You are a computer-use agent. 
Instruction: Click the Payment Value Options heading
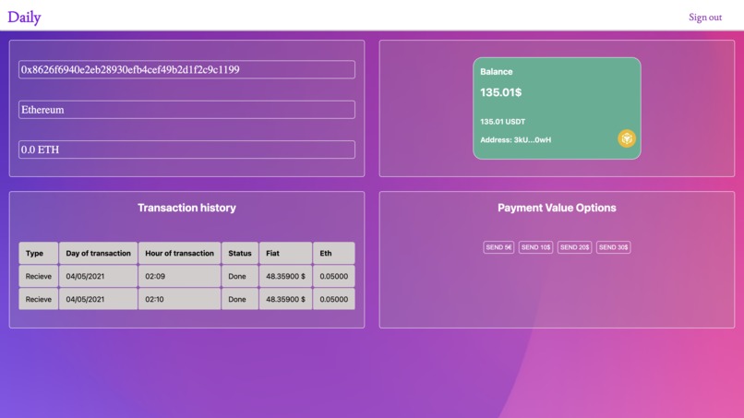click(557, 208)
